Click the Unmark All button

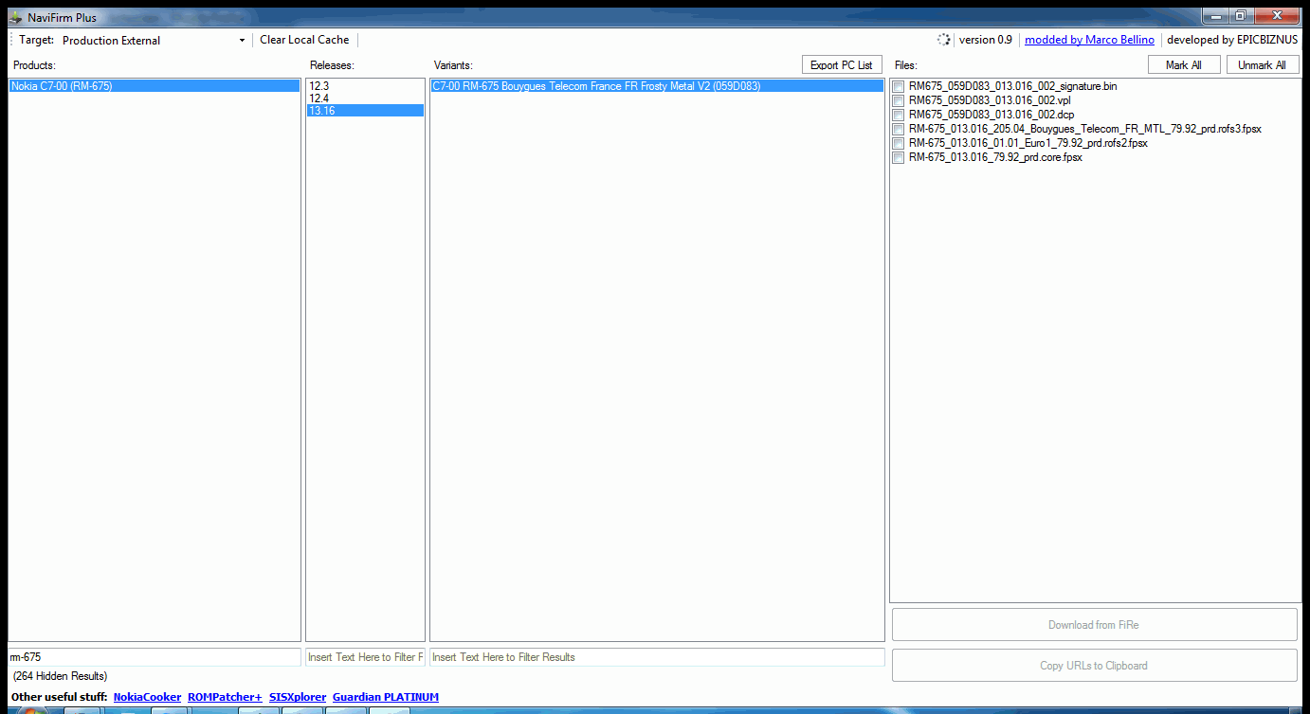pos(1262,65)
